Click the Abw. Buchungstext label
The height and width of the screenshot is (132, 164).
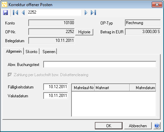click(x=23, y=65)
